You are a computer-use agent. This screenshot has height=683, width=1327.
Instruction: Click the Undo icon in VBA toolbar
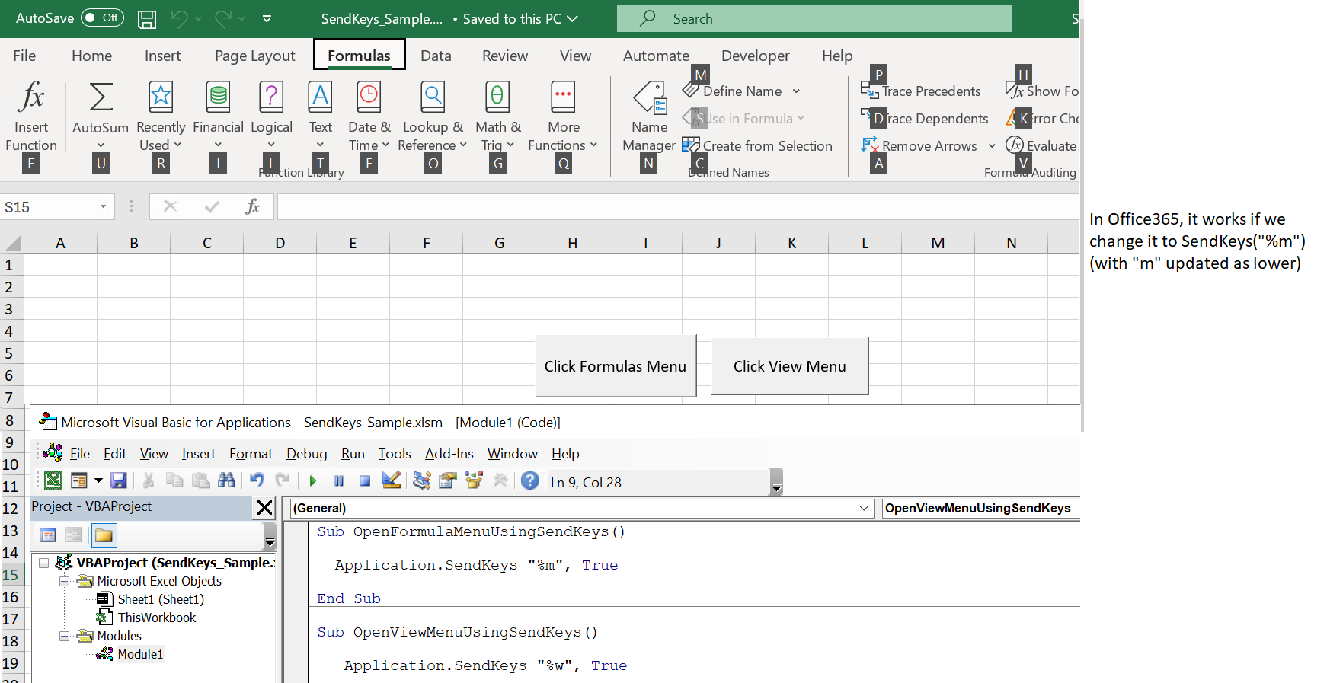257,480
